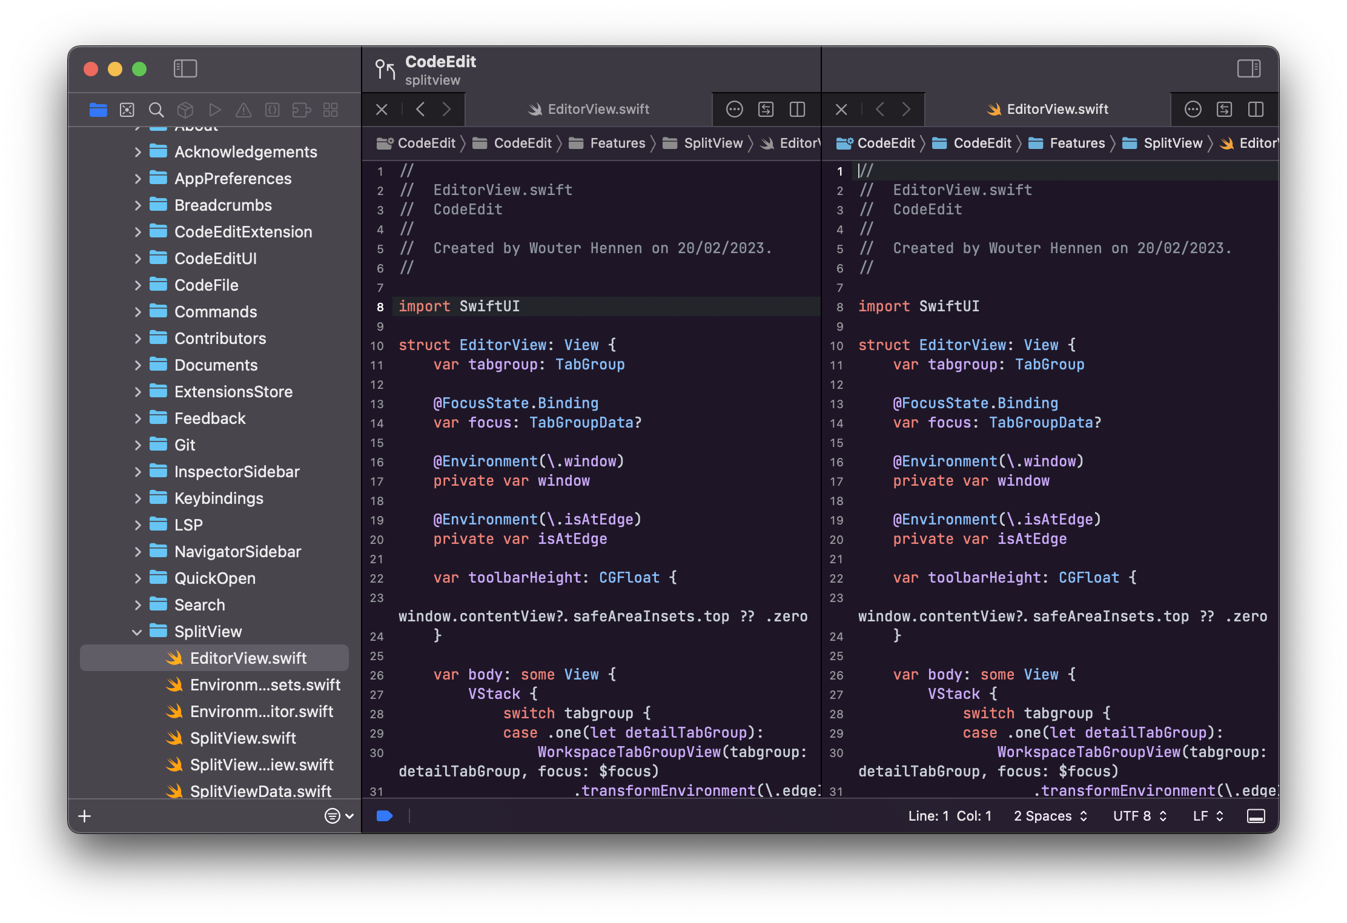The image size is (1347, 923).
Task: Select the Keybindings folder
Action: tap(215, 498)
